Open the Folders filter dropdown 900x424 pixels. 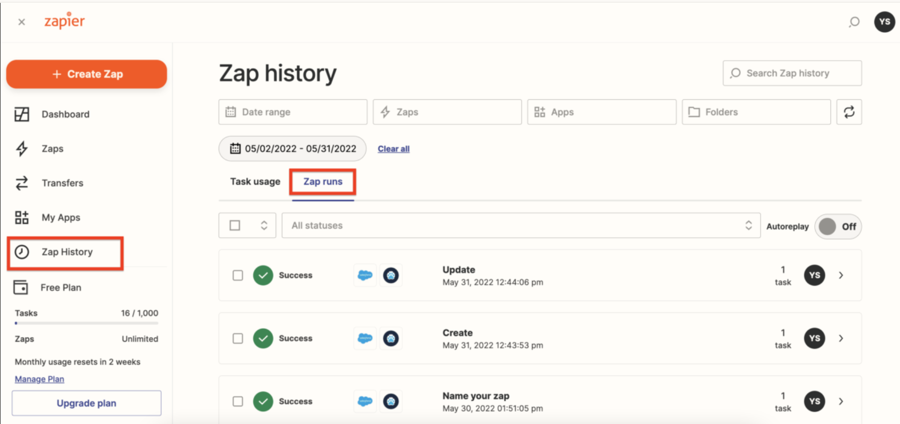pyautogui.click(x=756, y=112)
